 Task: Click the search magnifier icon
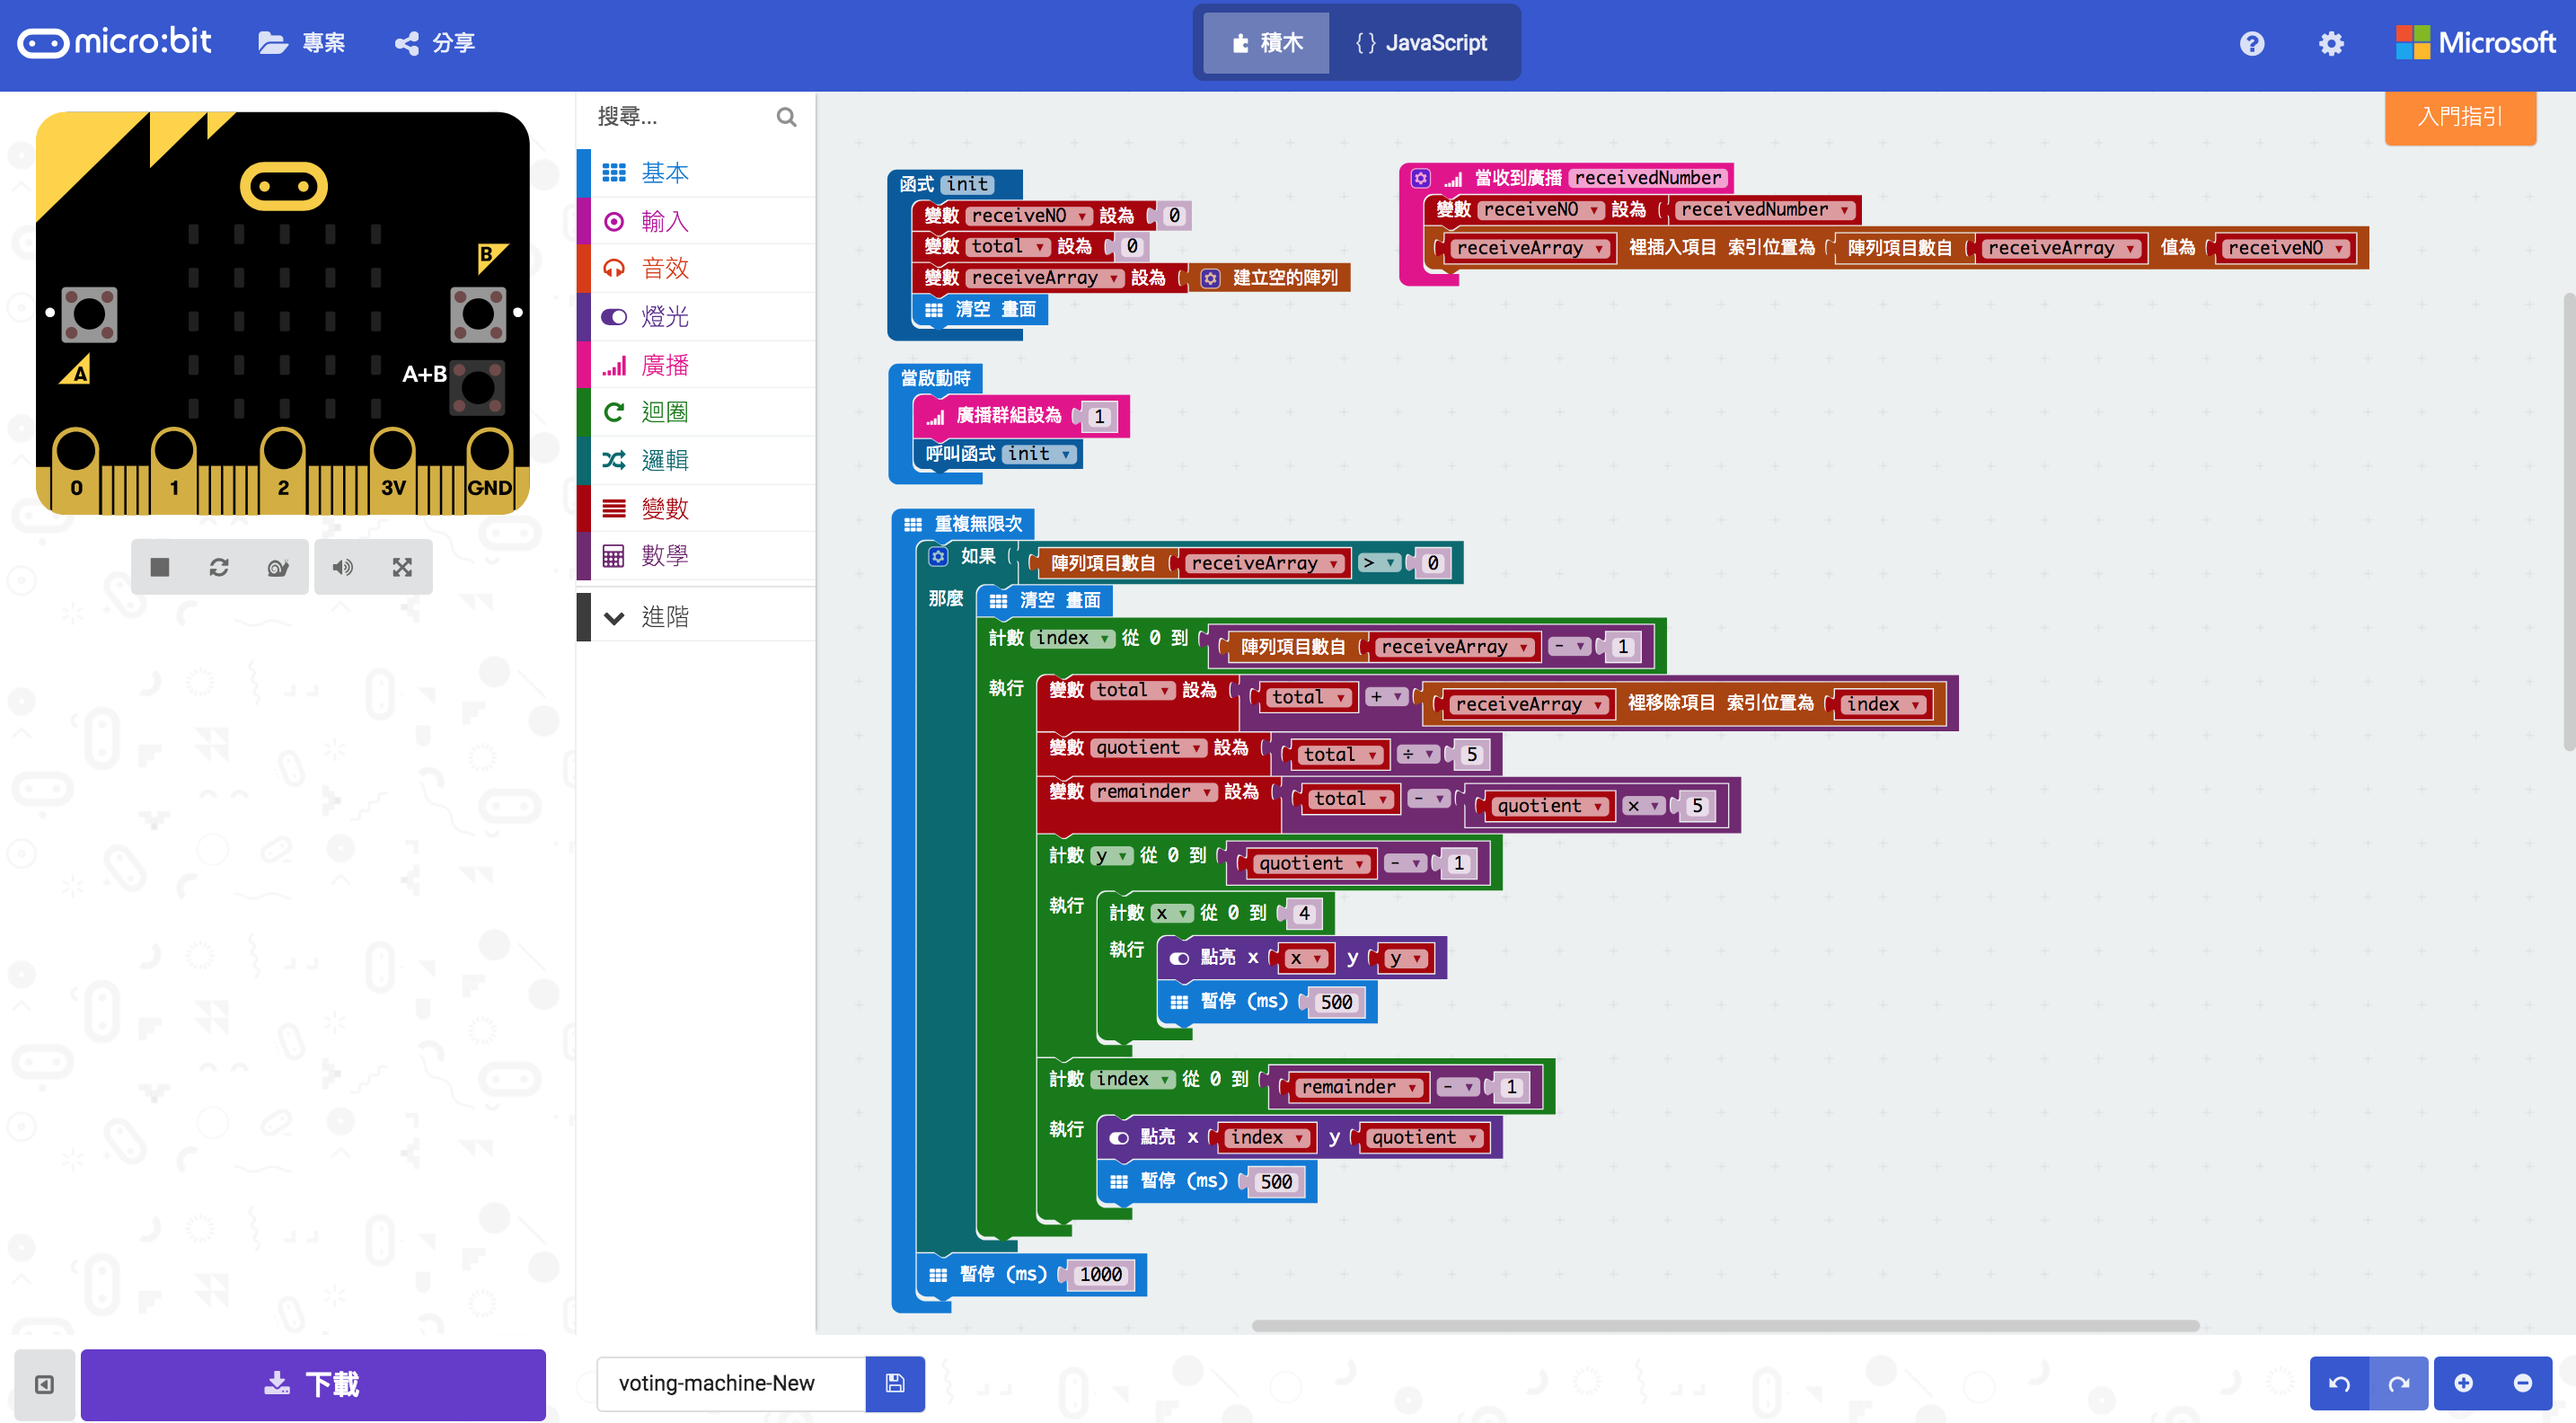tap(786, 117)
